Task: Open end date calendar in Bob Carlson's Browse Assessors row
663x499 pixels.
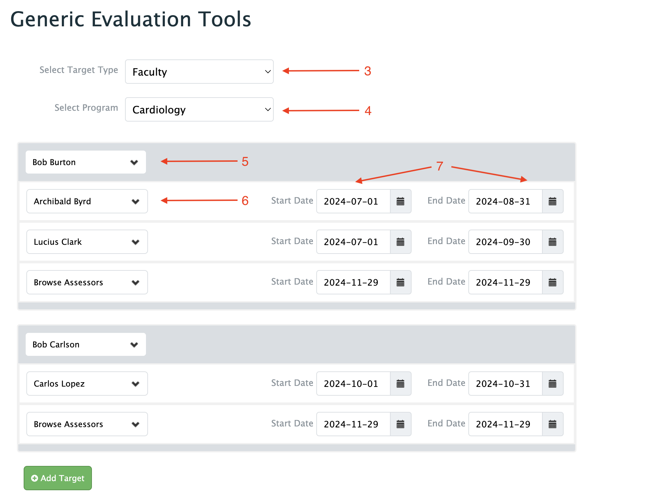Action: click(x=552, y=424)
